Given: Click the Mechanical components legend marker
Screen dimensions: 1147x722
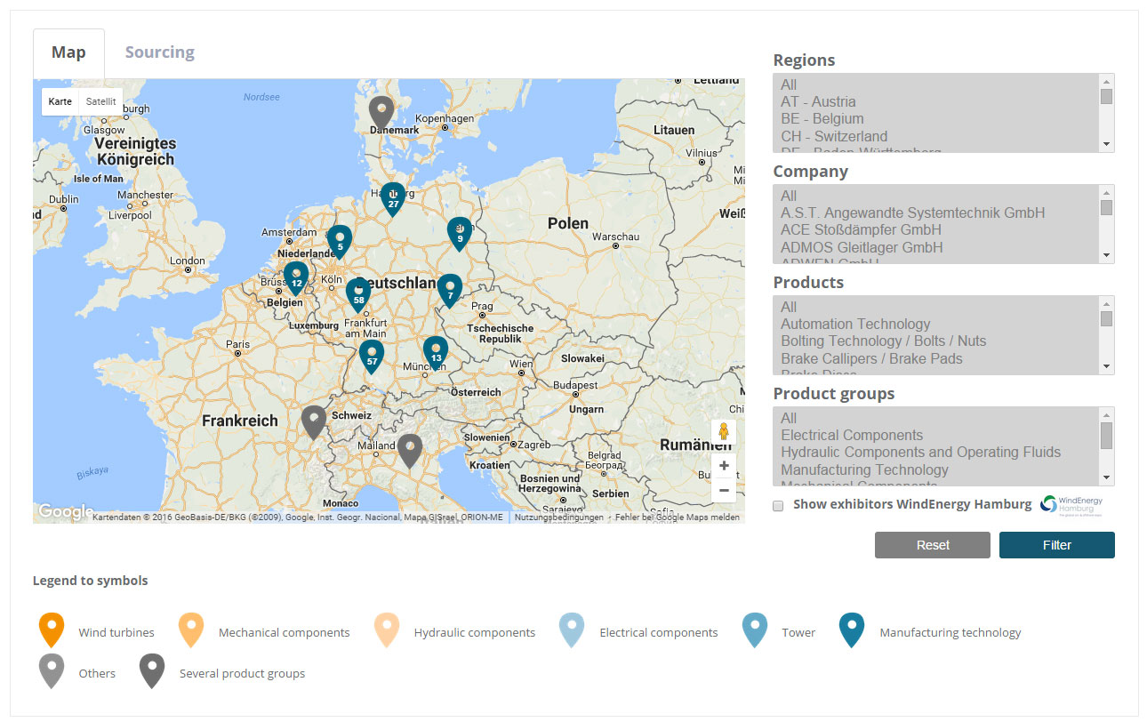Looking at the screenshot, I should pos(192,630).
